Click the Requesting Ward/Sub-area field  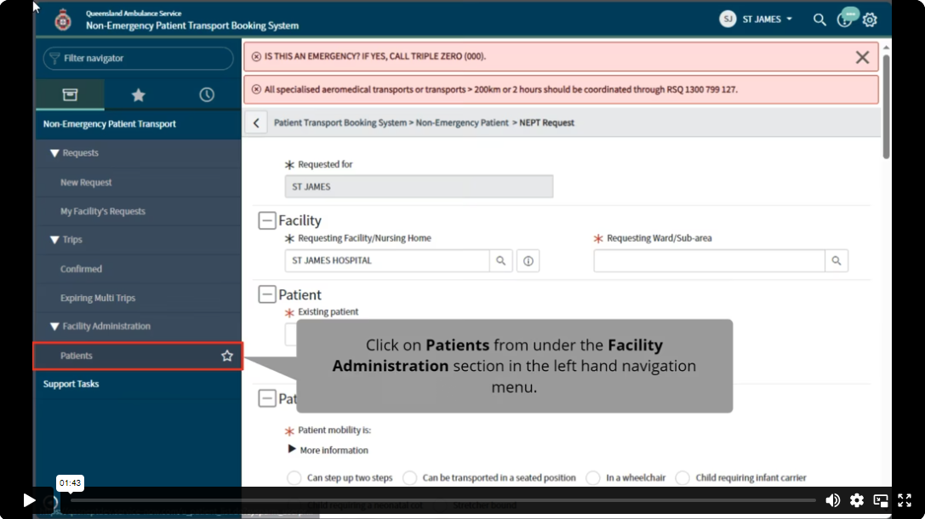[x=709, y=260]
